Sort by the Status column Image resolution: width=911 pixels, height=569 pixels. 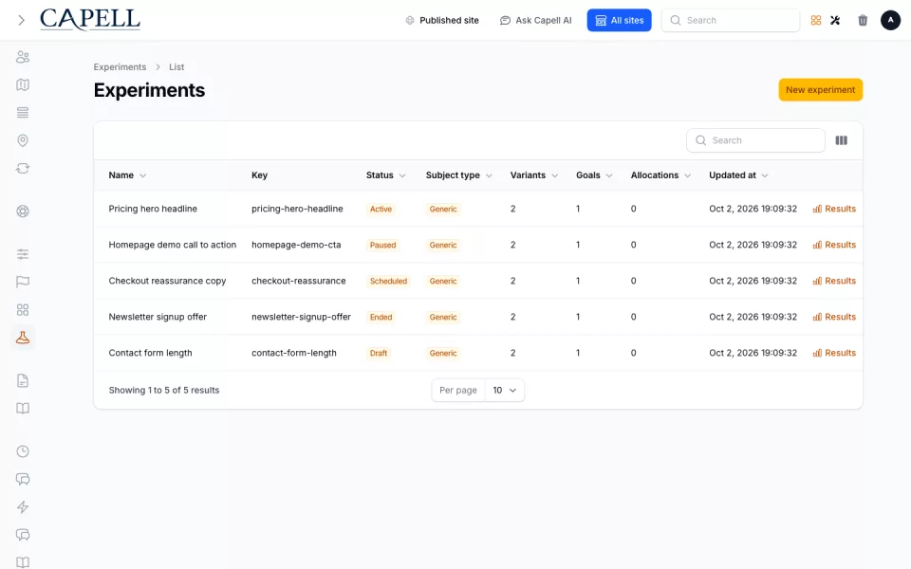tap(386, 175)
